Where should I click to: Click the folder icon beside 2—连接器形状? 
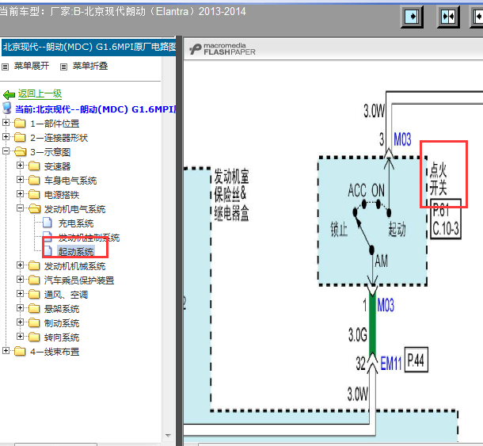(20, 138)
